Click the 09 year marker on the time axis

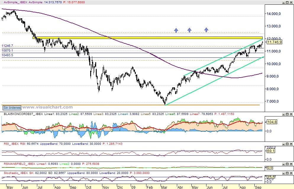click(x=133, y=187)
